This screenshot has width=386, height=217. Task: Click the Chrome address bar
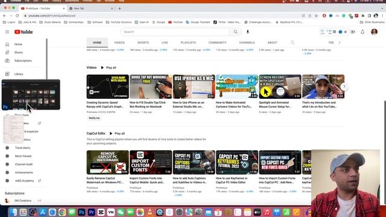162,16
